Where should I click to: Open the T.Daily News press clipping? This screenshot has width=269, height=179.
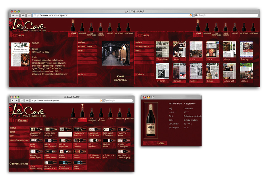click(x=162, y=51)
